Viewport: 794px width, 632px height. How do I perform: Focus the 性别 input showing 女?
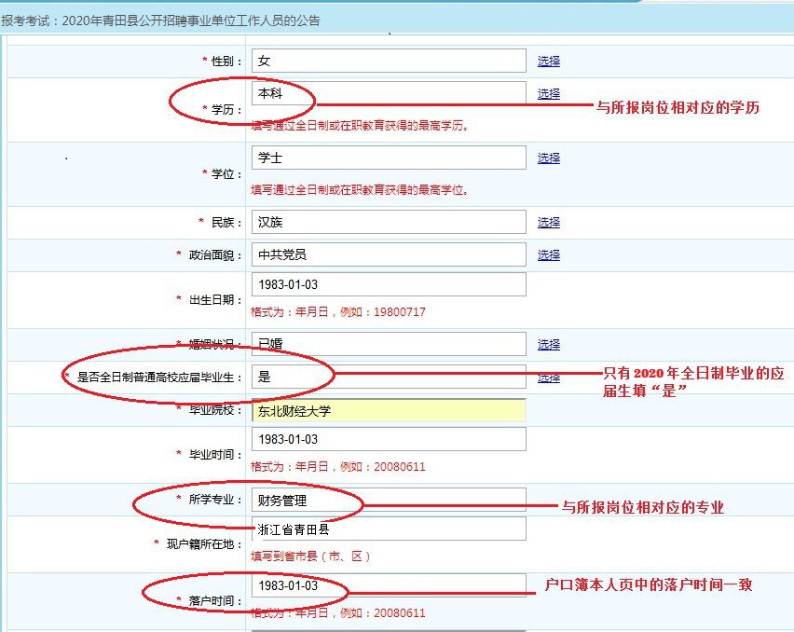(388, 61)
